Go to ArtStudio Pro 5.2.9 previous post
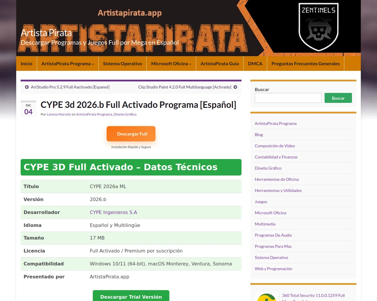 (x=70, y=87)
